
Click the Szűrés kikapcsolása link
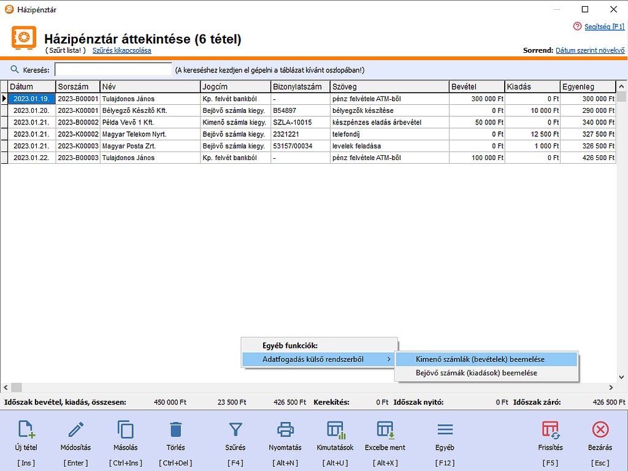pos(121,50)
